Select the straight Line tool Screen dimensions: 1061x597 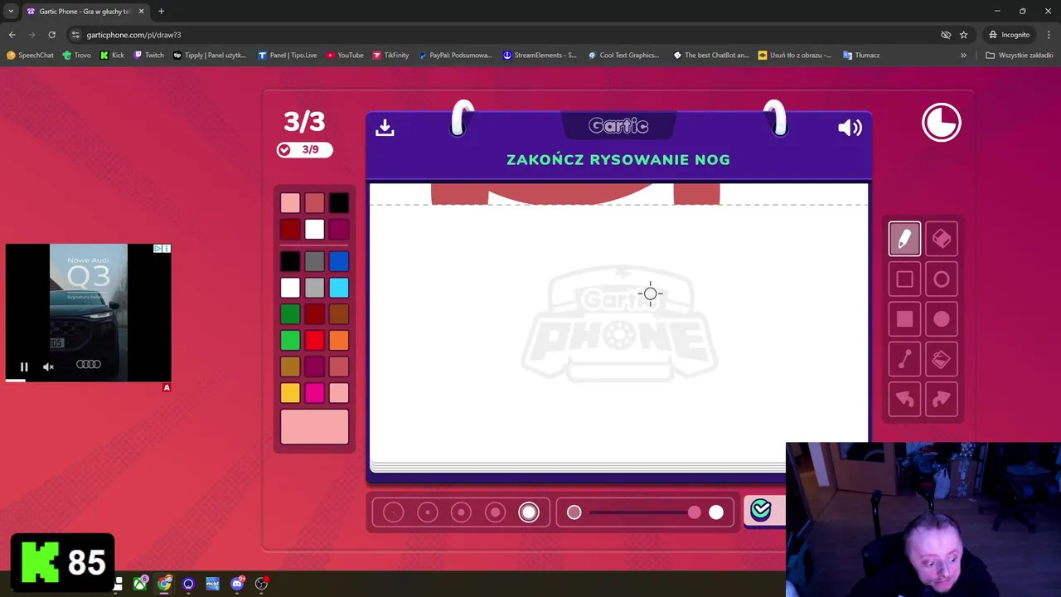[x=904, y=359]
